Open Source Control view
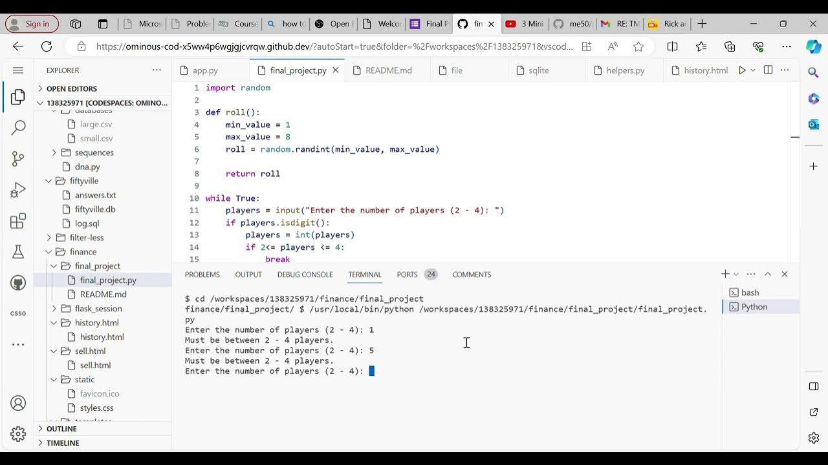This screenshot has height=465, width=828. coord(18,159)
